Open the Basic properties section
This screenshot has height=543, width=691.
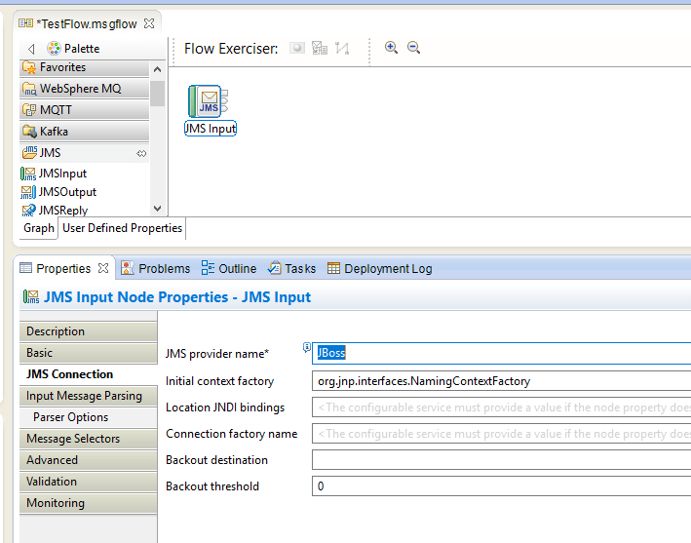(x=88, y=353)
